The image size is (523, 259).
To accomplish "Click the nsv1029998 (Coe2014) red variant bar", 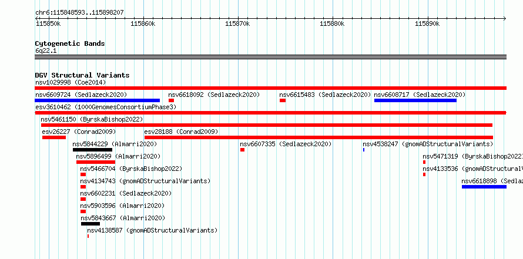I will 270,88.
